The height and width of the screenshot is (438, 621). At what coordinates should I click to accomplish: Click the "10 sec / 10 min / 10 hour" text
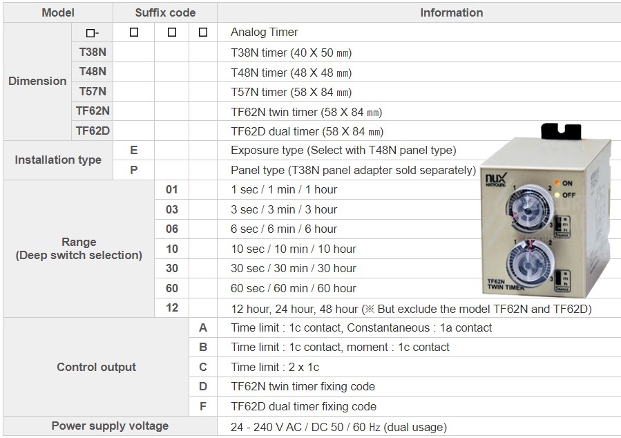click(294, 249)
